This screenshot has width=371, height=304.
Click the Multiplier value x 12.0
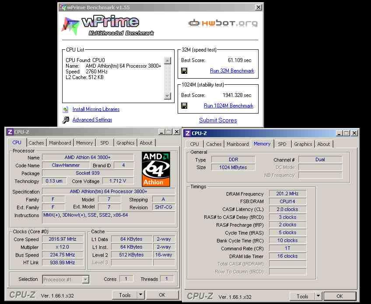[63, 247]
